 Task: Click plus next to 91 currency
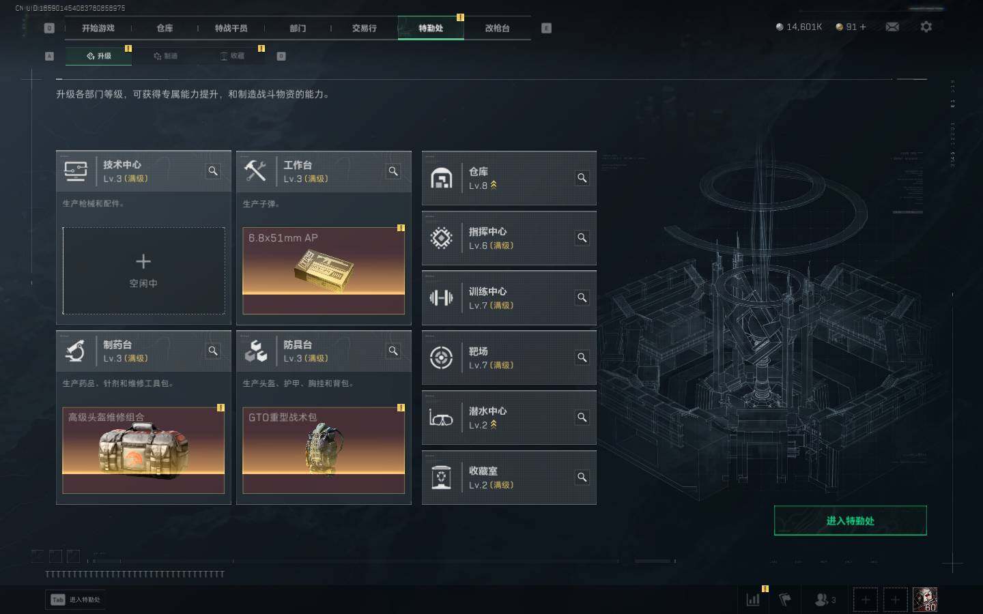click(x=863, y=27)
